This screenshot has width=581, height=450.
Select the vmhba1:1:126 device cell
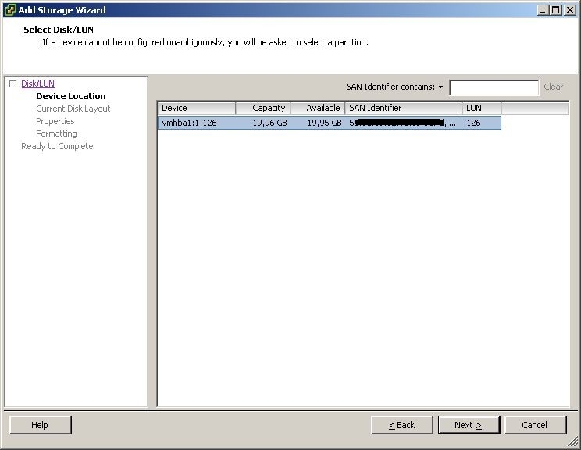196,123
